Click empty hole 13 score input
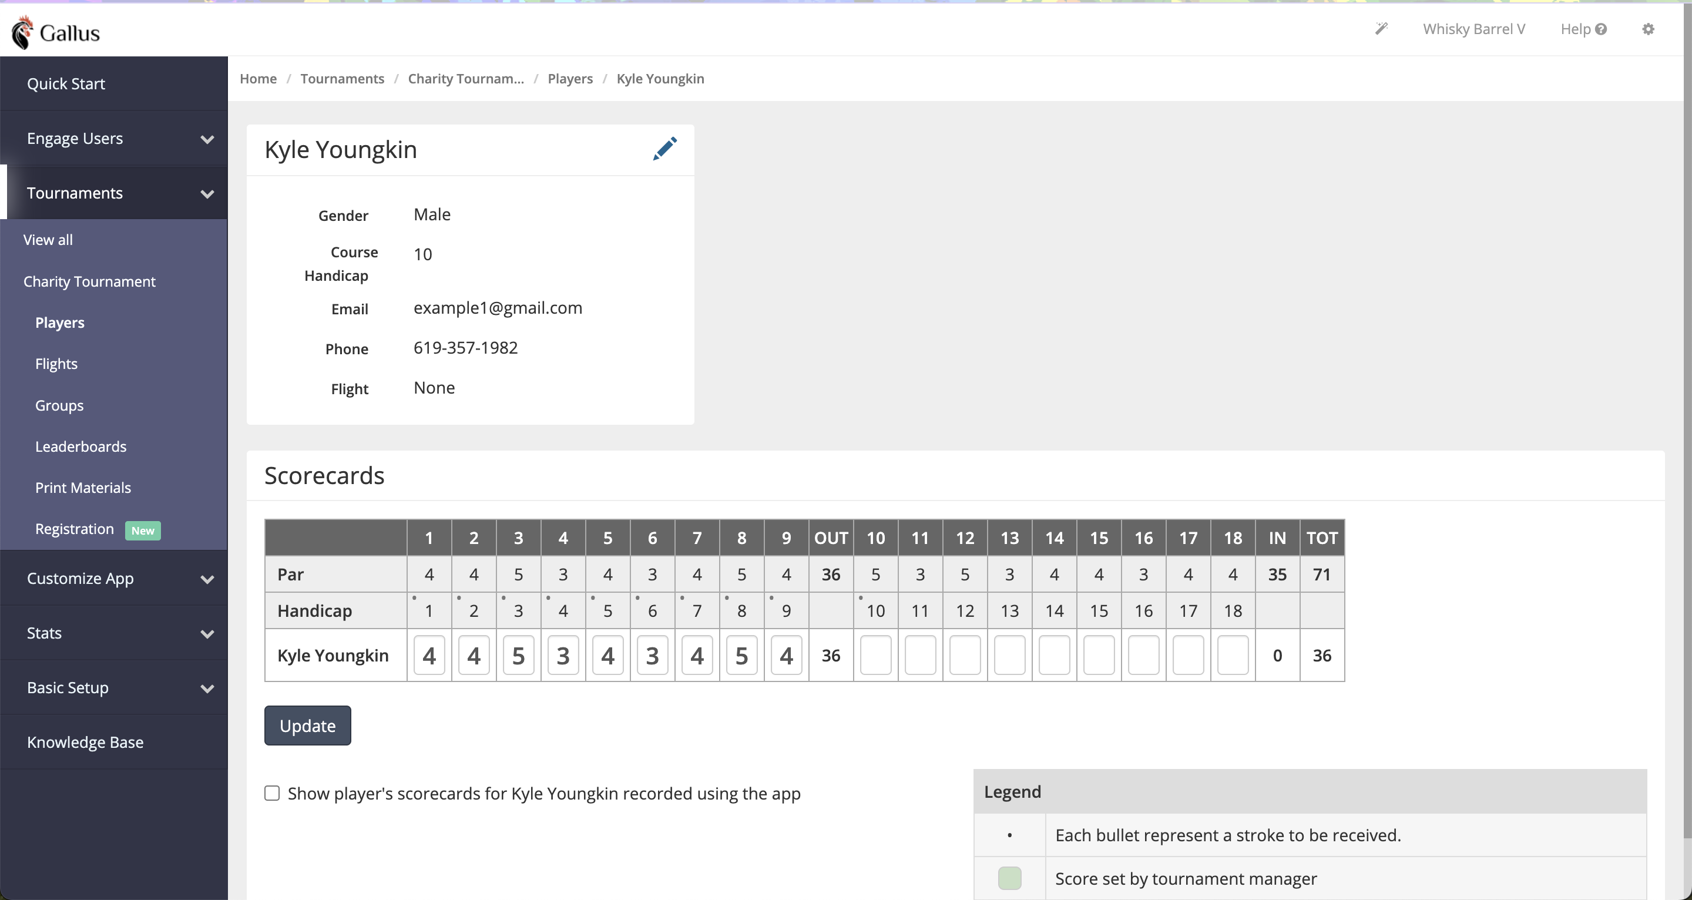This screenshot has width=1692, height=900. pyautogui.click(x=1009, y=655)
